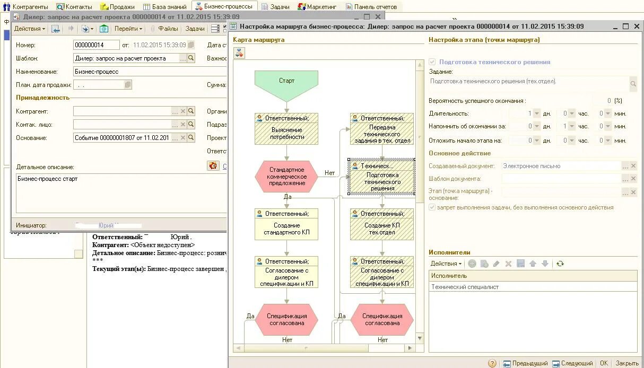Clear Создаваемый документ field
The width and height of the screenshot is (644, 368).
click(x=633, y=166)
